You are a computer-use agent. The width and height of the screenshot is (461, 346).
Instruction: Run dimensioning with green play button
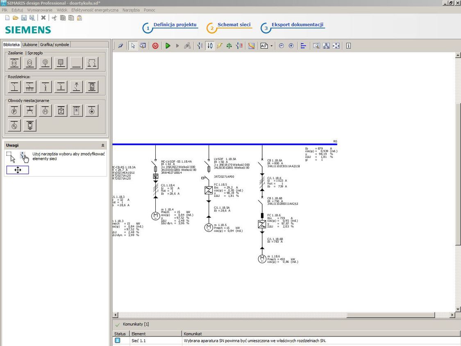168,46
